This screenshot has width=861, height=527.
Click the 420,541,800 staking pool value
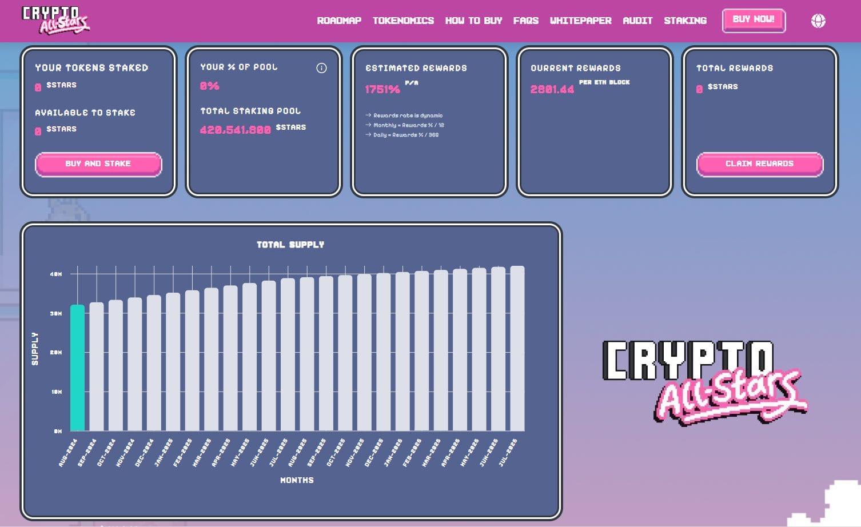pos(235,130)
